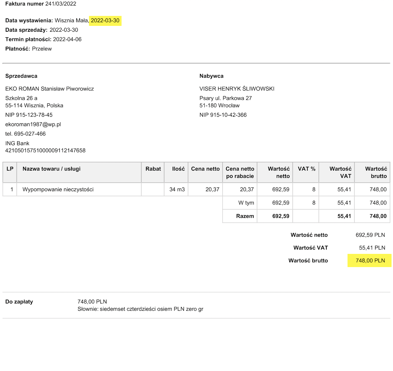The width and height of the screenshot is (393, 371).
Task: Select buyer NIP 915-10-42-366
Action: [x=223, y=115]
